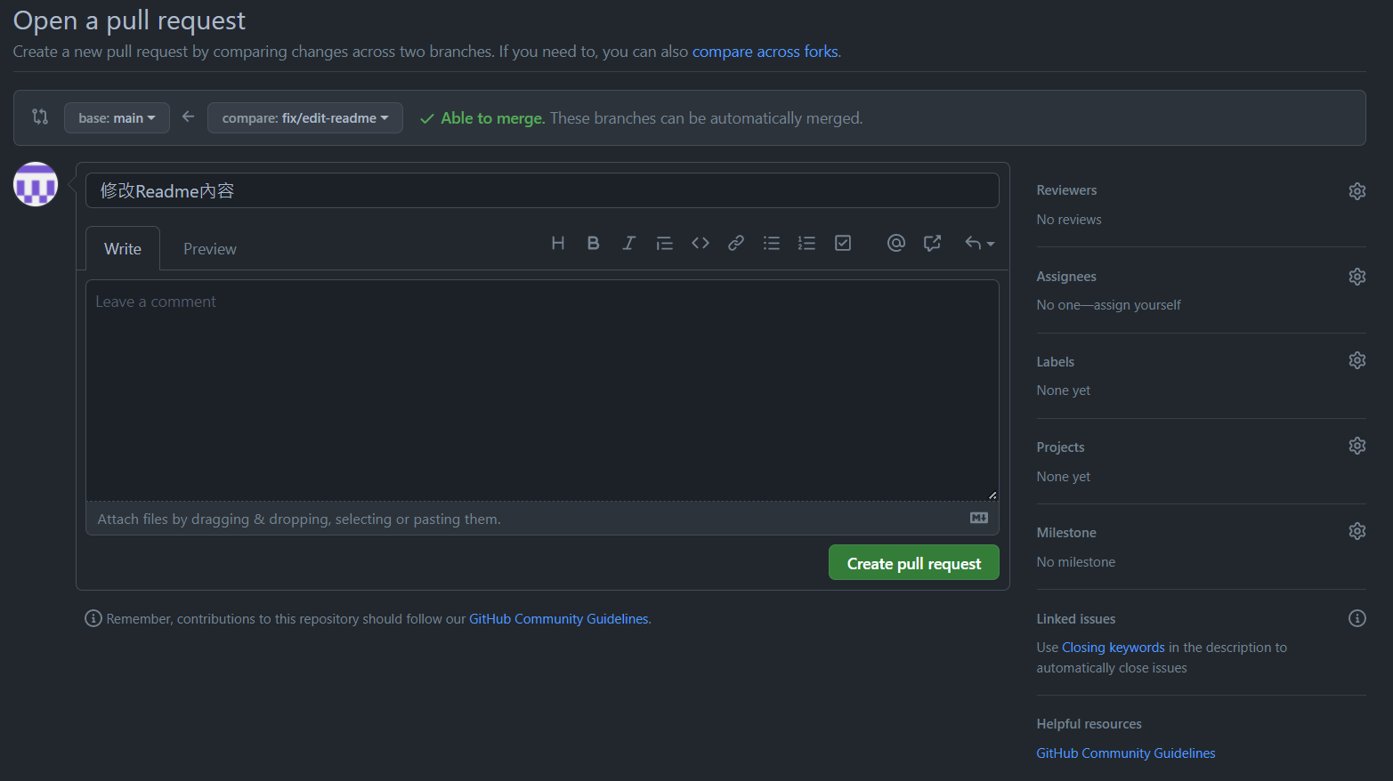
Task: Click the assign yourself link
Action: [1138, 305]
